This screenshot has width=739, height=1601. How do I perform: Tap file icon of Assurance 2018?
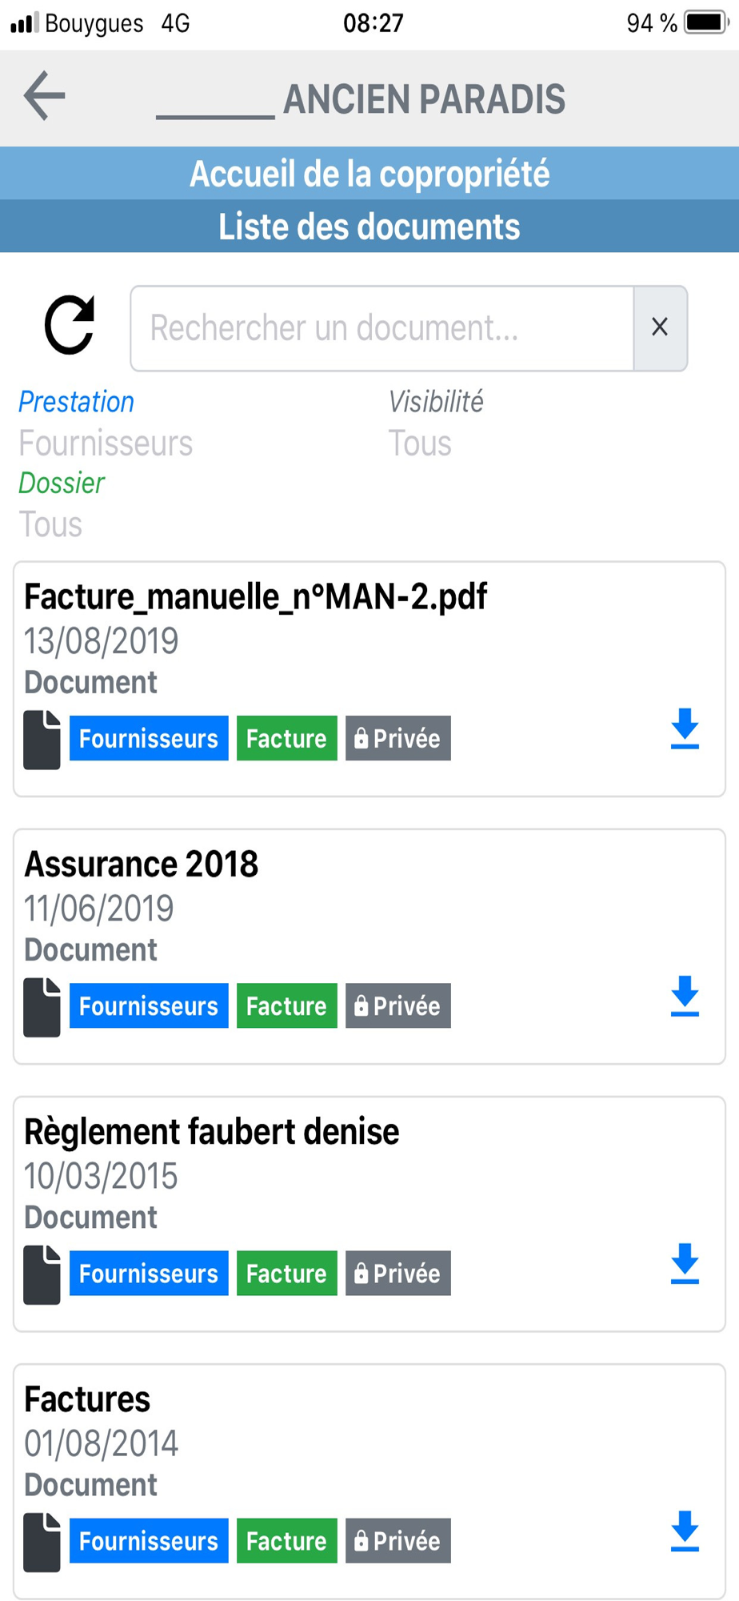point(42,1007)
